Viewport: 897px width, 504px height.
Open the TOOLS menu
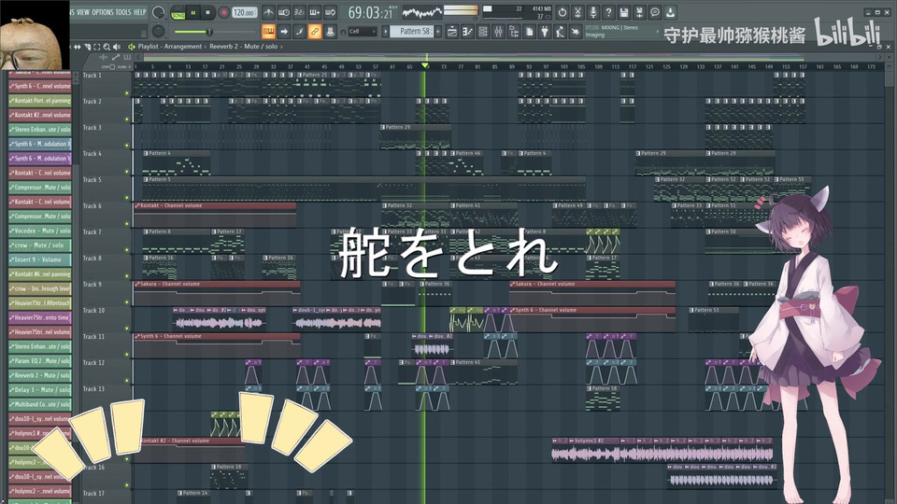click(123, 12)
